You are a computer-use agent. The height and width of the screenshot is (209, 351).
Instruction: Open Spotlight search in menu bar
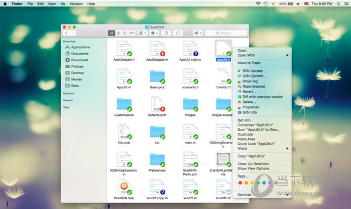(x=339, y=4)
